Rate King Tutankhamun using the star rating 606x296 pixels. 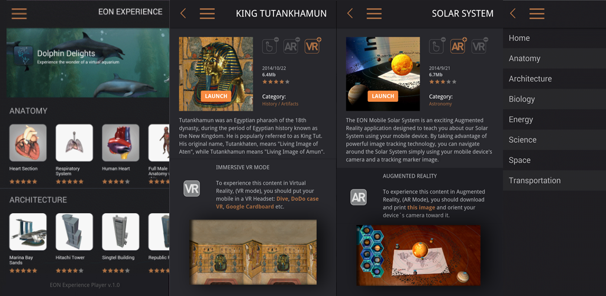[276, 82]
